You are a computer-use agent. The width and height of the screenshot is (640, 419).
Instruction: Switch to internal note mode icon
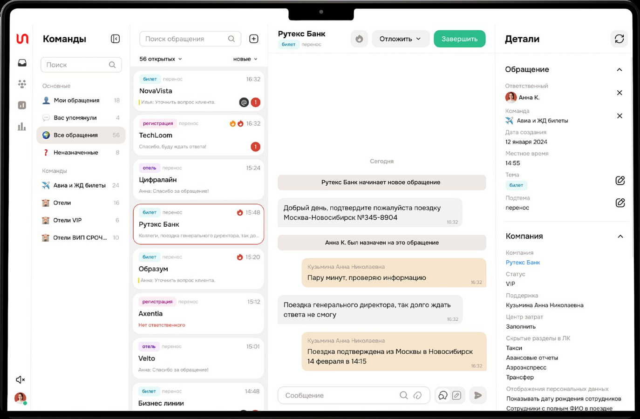pos(457,395)
